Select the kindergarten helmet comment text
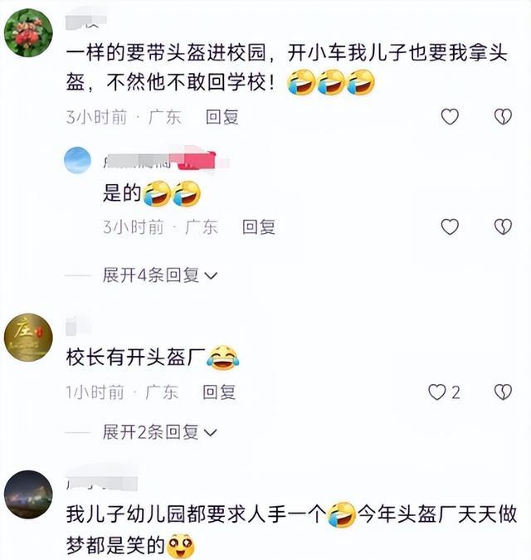This screenshot has width=531, height=560. click(291, 530)
